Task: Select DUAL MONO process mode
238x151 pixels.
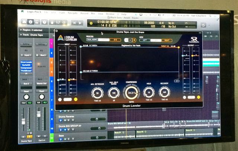Action: coord(92,40)
